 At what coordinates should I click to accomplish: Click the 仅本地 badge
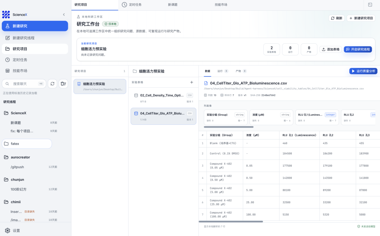click(110, 24)
